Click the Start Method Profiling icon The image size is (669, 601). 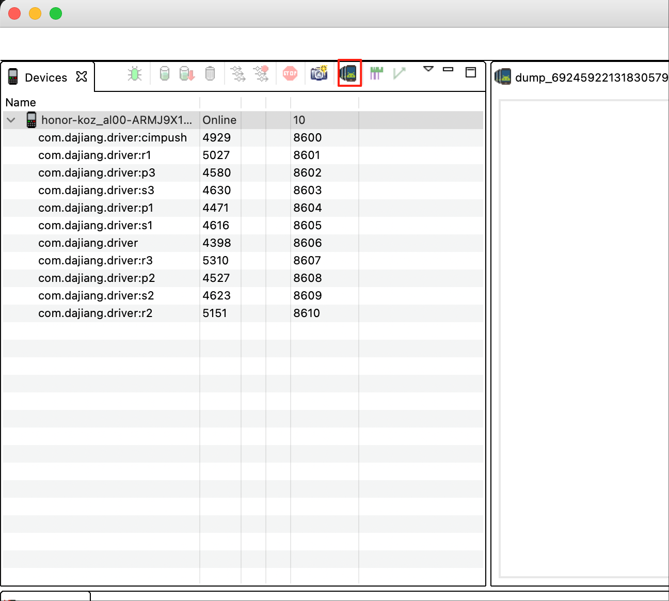pyautogui.click(x=261, y=74)
